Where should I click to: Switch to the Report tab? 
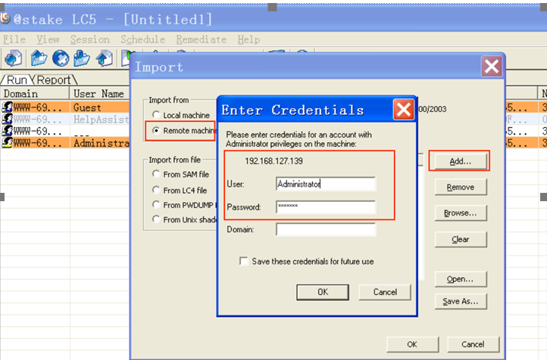click(54, 80)
